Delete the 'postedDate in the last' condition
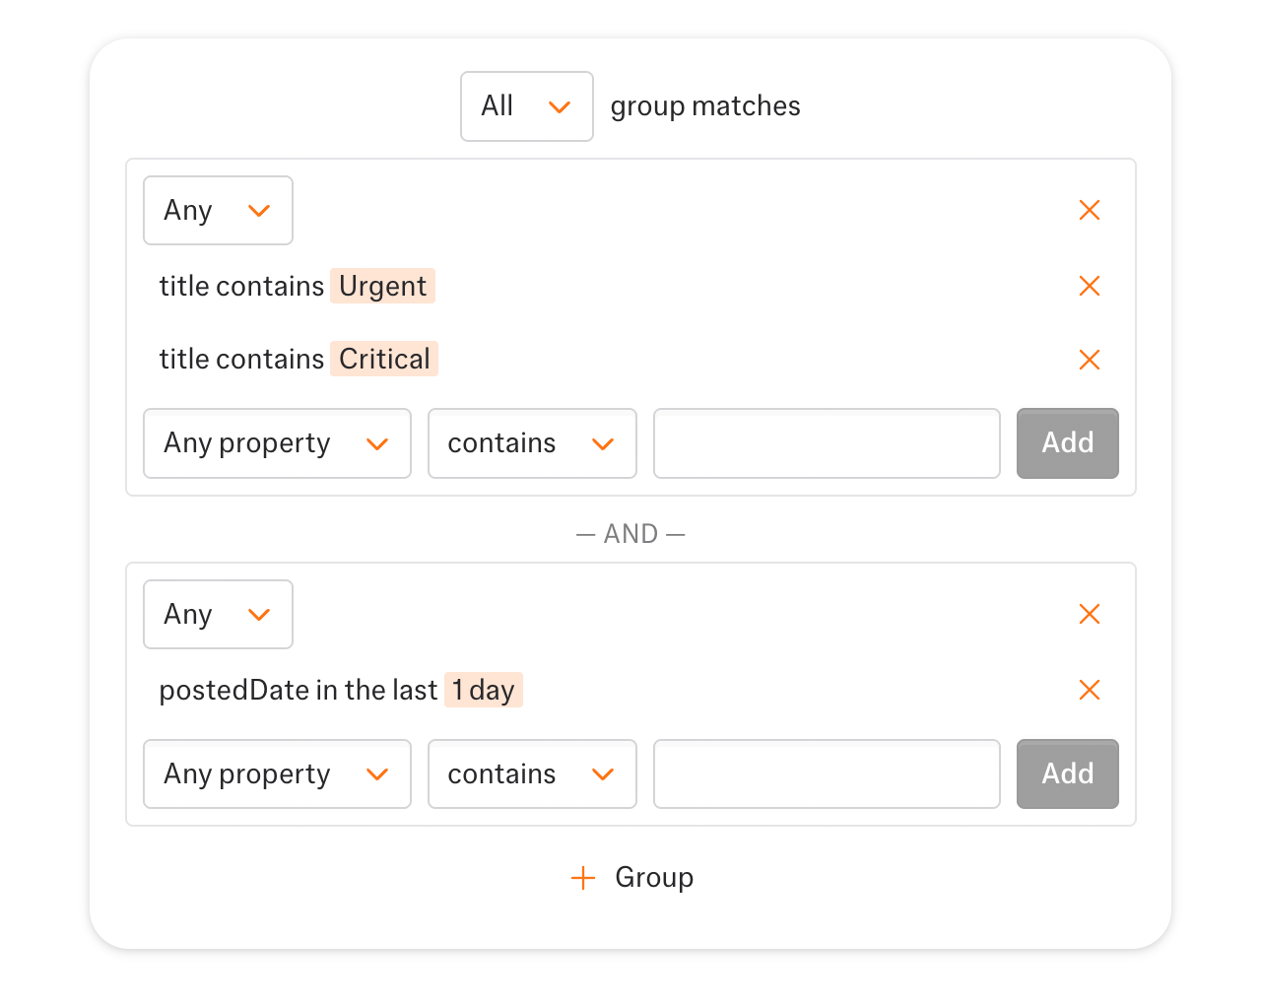This screenshot has width=1261, height=1006. 1089,690
